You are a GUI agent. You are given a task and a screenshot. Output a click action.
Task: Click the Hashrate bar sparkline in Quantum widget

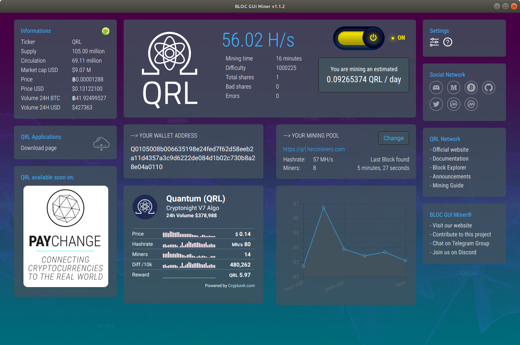tap(189, 244)
